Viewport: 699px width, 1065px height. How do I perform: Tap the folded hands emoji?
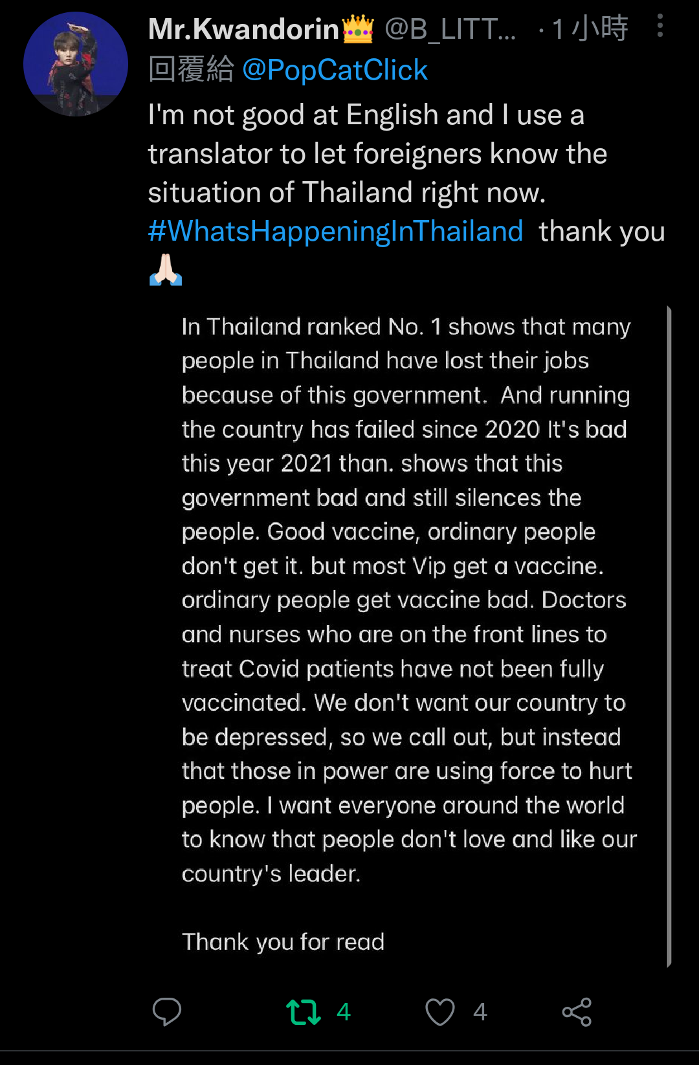(166, 270)
